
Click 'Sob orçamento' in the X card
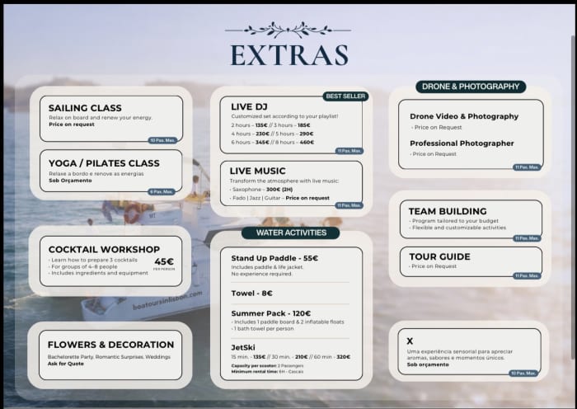(x=428, y=364)
